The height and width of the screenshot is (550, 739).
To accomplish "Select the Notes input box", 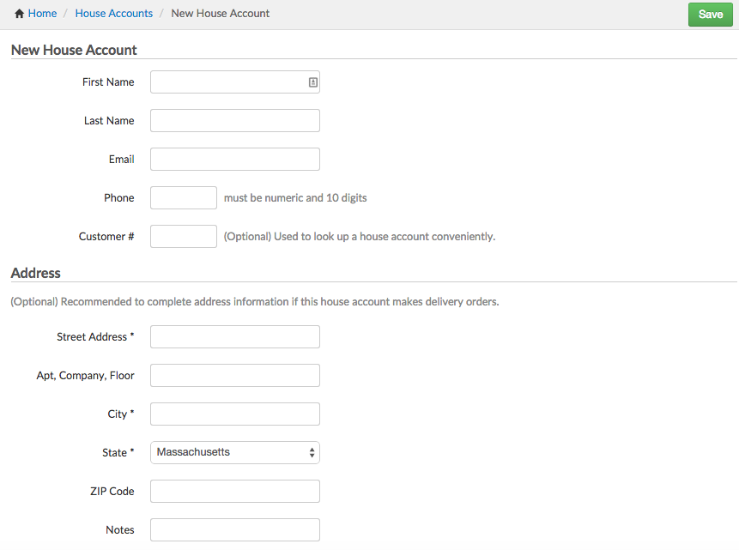I will point(234,530).
